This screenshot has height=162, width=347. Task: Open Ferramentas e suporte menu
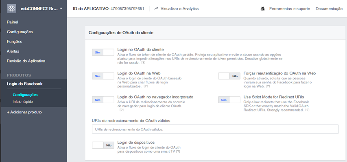coord(290,9)
